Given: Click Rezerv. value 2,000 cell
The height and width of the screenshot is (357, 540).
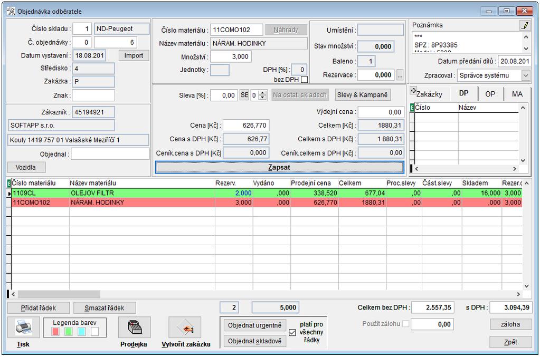Looking at the screenshot, I should [234, 193].
